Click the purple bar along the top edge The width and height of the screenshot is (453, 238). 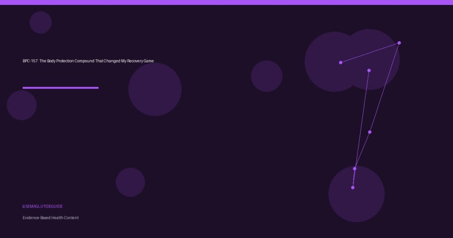[x=226, y=2]
